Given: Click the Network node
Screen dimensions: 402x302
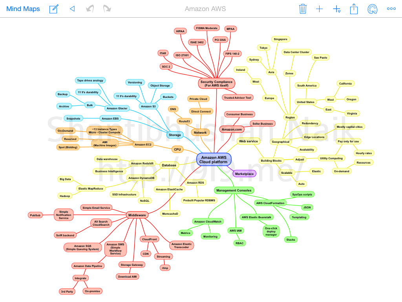Looking at the screenshot, I should coord(200,133).
